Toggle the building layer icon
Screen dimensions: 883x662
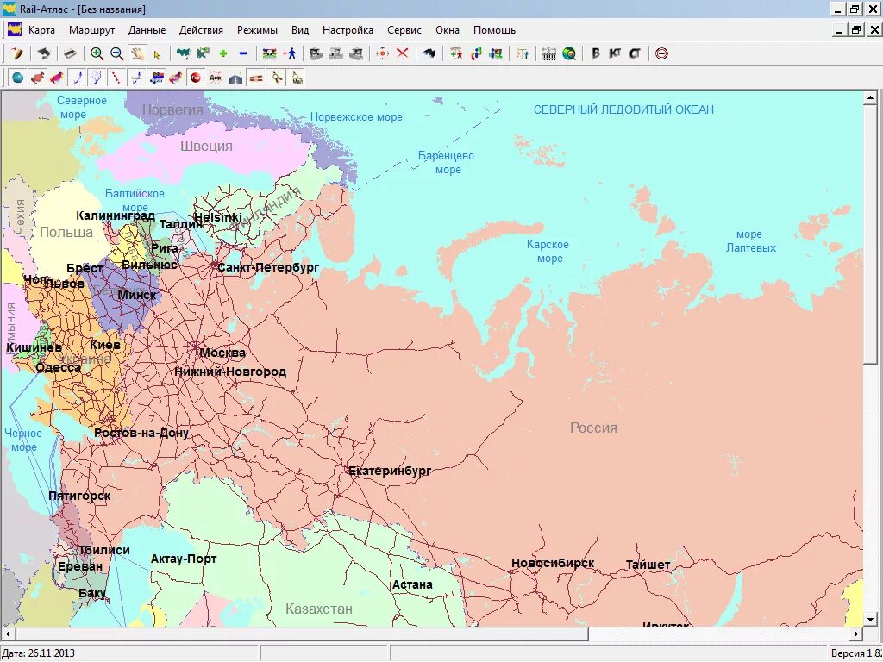pos(235,78)
